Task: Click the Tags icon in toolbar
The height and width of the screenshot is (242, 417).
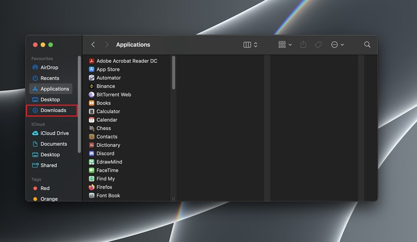Action: 318,45
